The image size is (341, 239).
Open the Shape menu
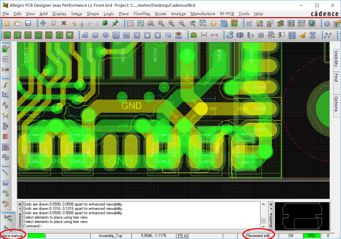[x=93, y=14]
